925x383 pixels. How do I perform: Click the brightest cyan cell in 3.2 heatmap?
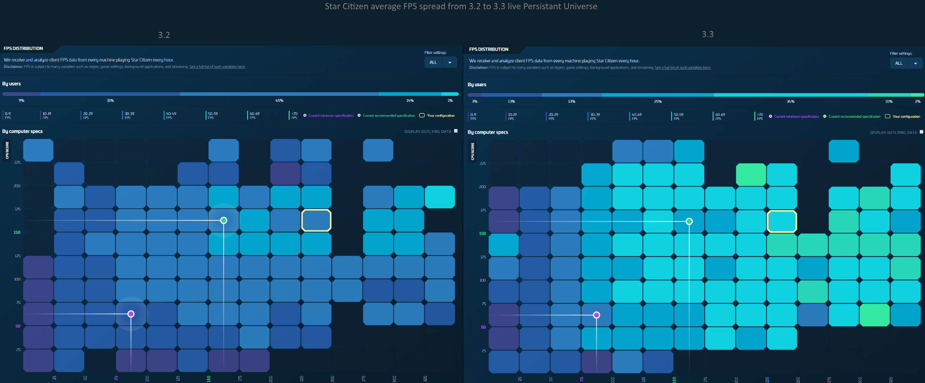(440, 197)
